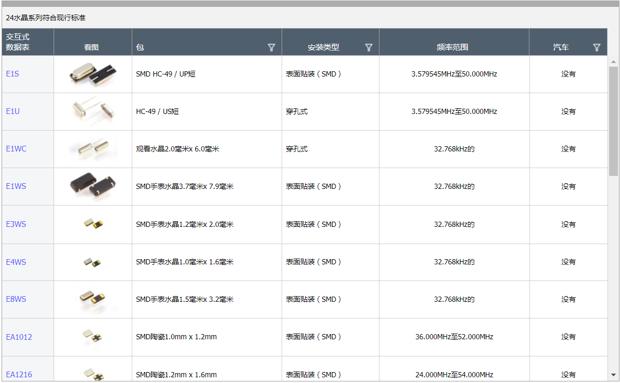
Task: Open the E4WS datasheet link
Action: (16, 262)
